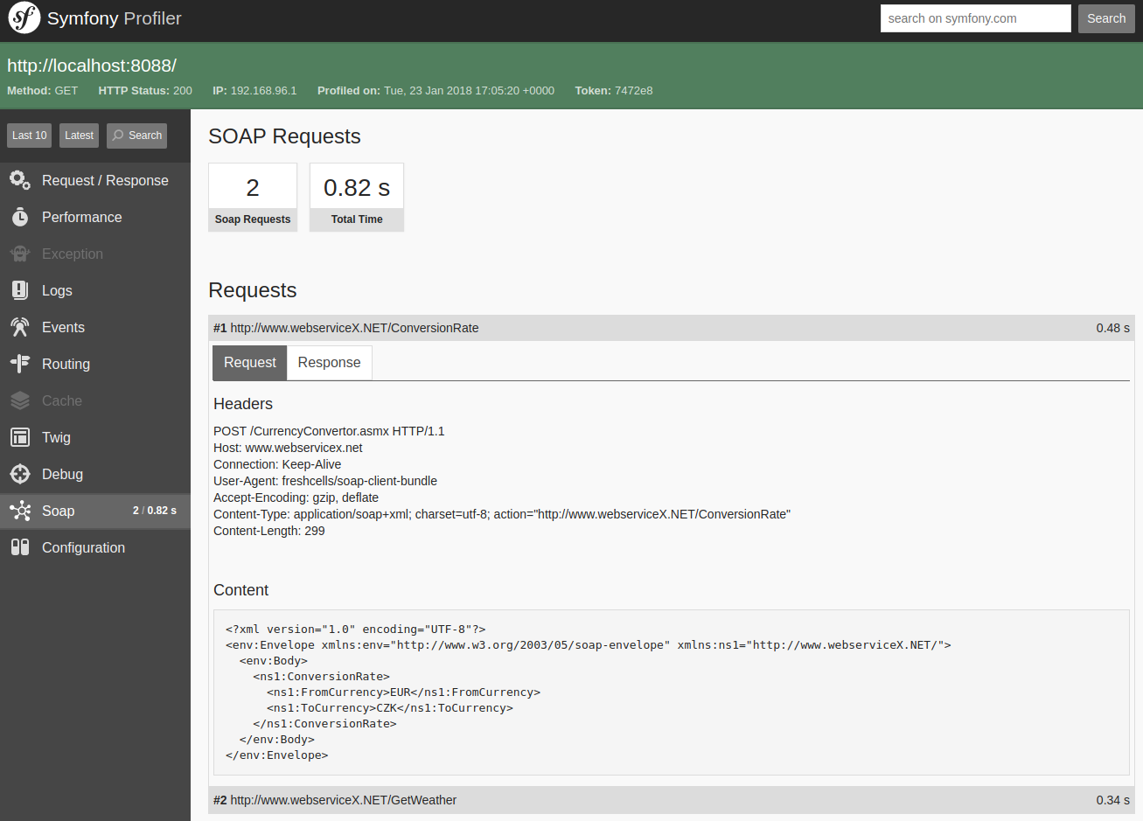Viewport: 1143px width, 821px height.
Task: Click the Configuration icon in sidebar
Action: click(x=20, y=547)
